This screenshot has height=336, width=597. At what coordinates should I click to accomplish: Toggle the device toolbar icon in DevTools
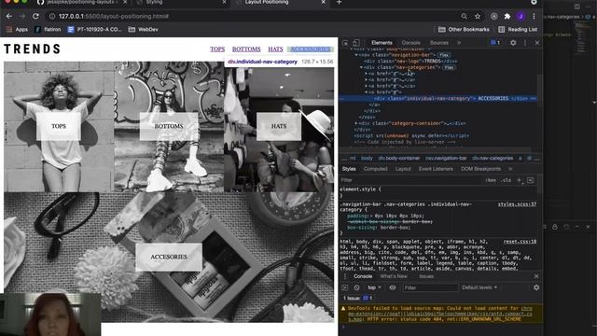356,43
